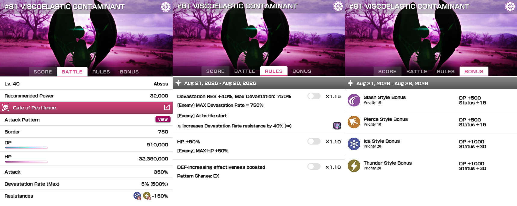Open SCORE tab in the RULES-view panel
The image size is (517, 206).
[x=215, y=71]
